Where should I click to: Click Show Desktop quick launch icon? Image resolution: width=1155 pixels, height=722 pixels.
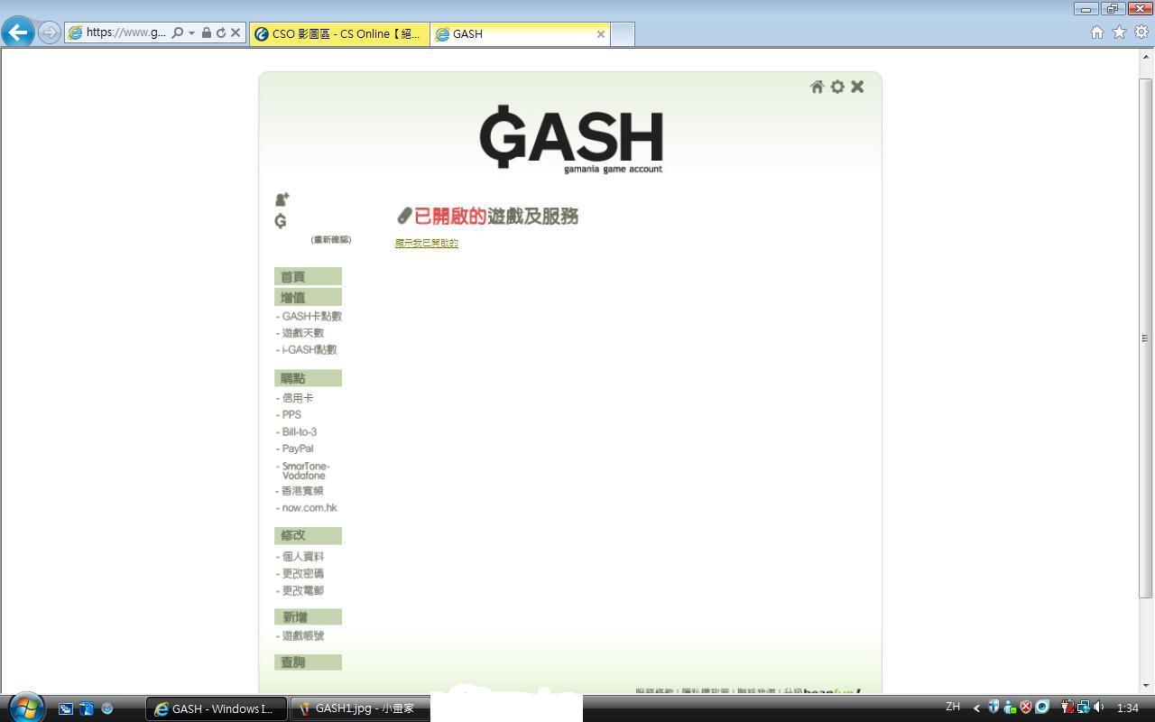point(66,708)
